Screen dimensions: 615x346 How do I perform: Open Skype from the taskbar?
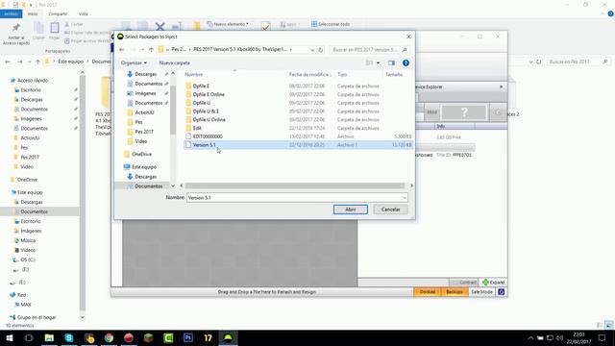click(69, 337)
